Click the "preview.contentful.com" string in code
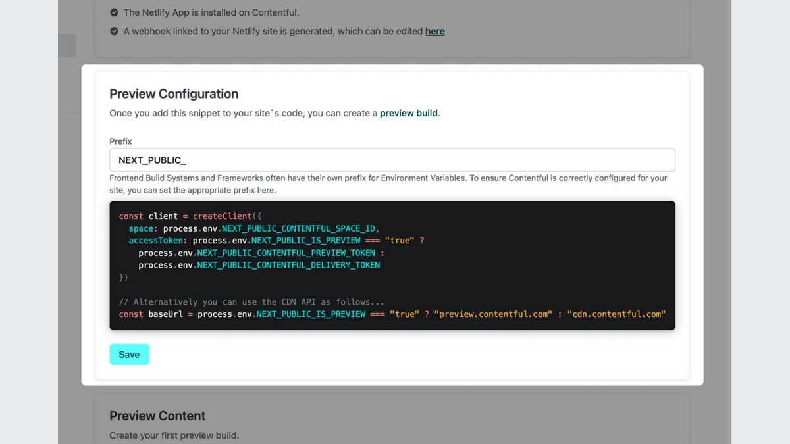Image resolution: width=790 pixels, height=444 pixels. [493, 314]
